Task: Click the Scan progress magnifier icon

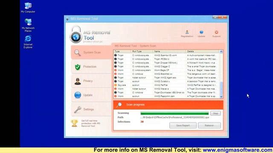Action: point(119,105)
